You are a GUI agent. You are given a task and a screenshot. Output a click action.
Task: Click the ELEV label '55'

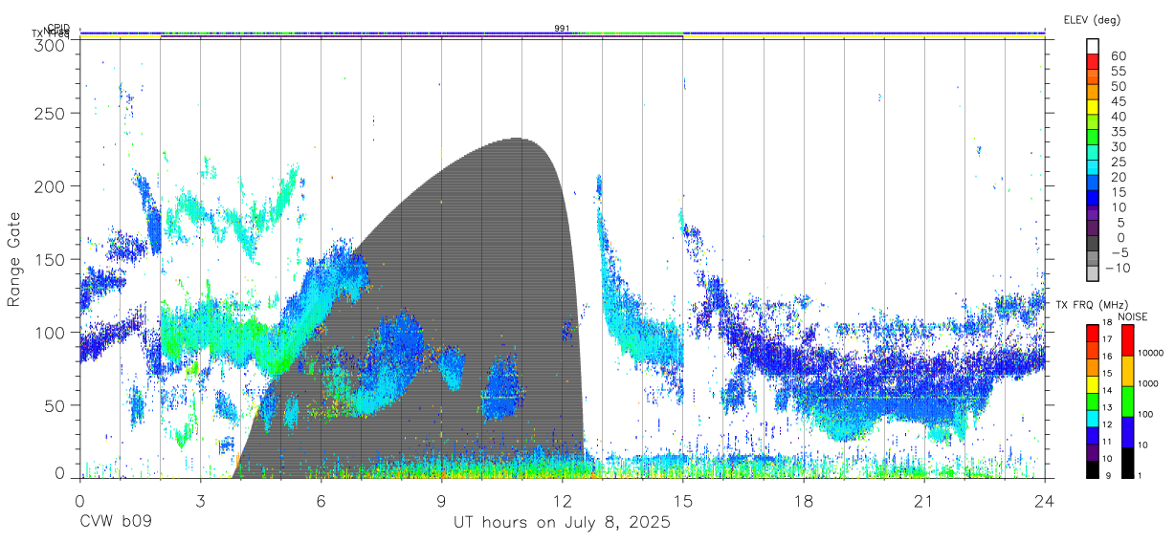1118,71
